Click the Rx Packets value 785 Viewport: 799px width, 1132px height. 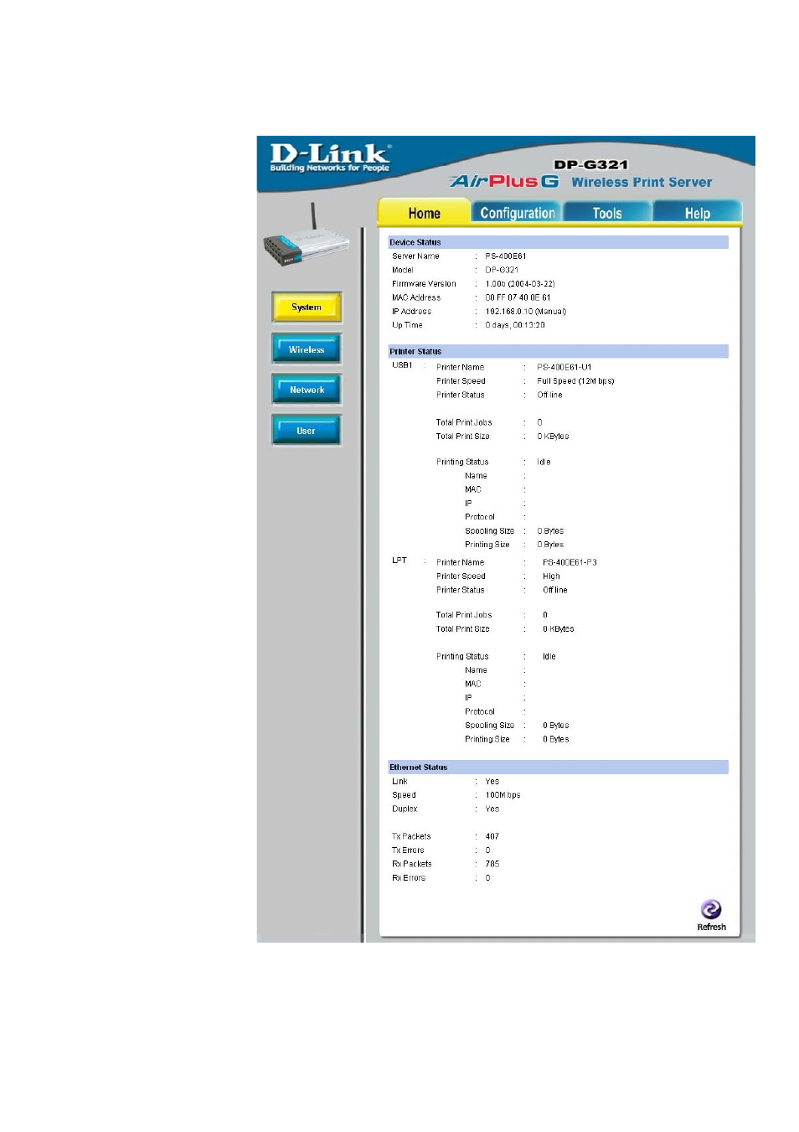(492, 864)
